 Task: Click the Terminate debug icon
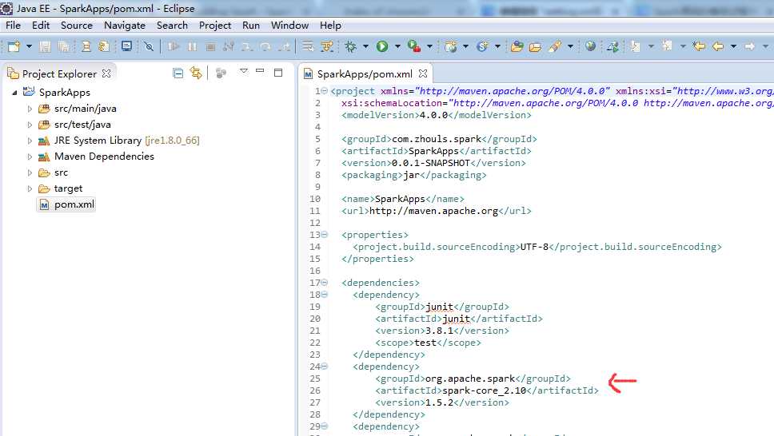[210, 46]
